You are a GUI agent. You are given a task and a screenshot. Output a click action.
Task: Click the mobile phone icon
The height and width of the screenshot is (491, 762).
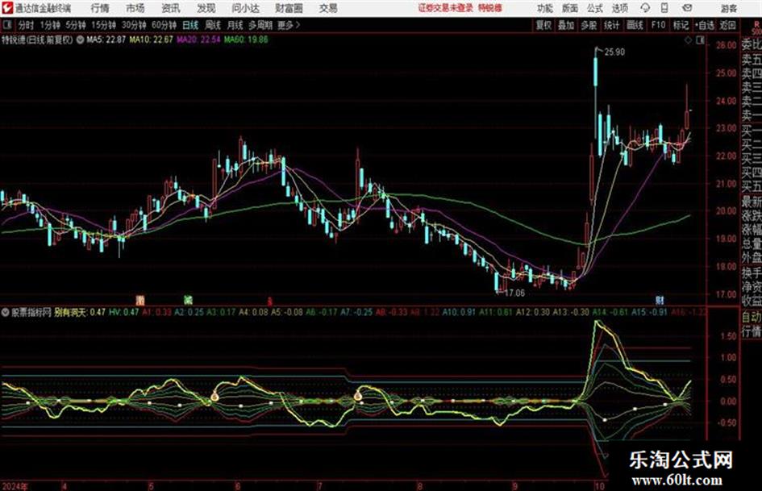tap(664, 8)
